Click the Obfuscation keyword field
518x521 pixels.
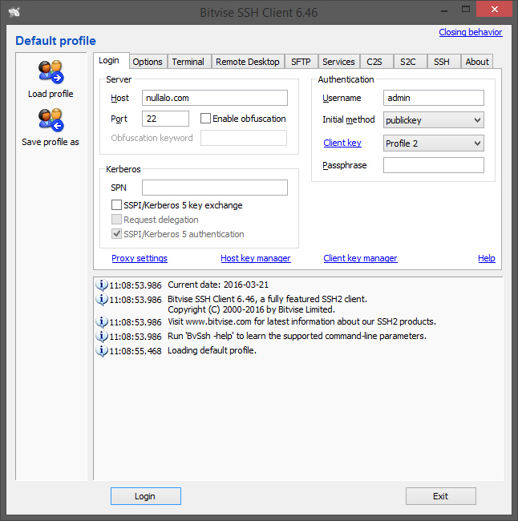tap(244, 138)
